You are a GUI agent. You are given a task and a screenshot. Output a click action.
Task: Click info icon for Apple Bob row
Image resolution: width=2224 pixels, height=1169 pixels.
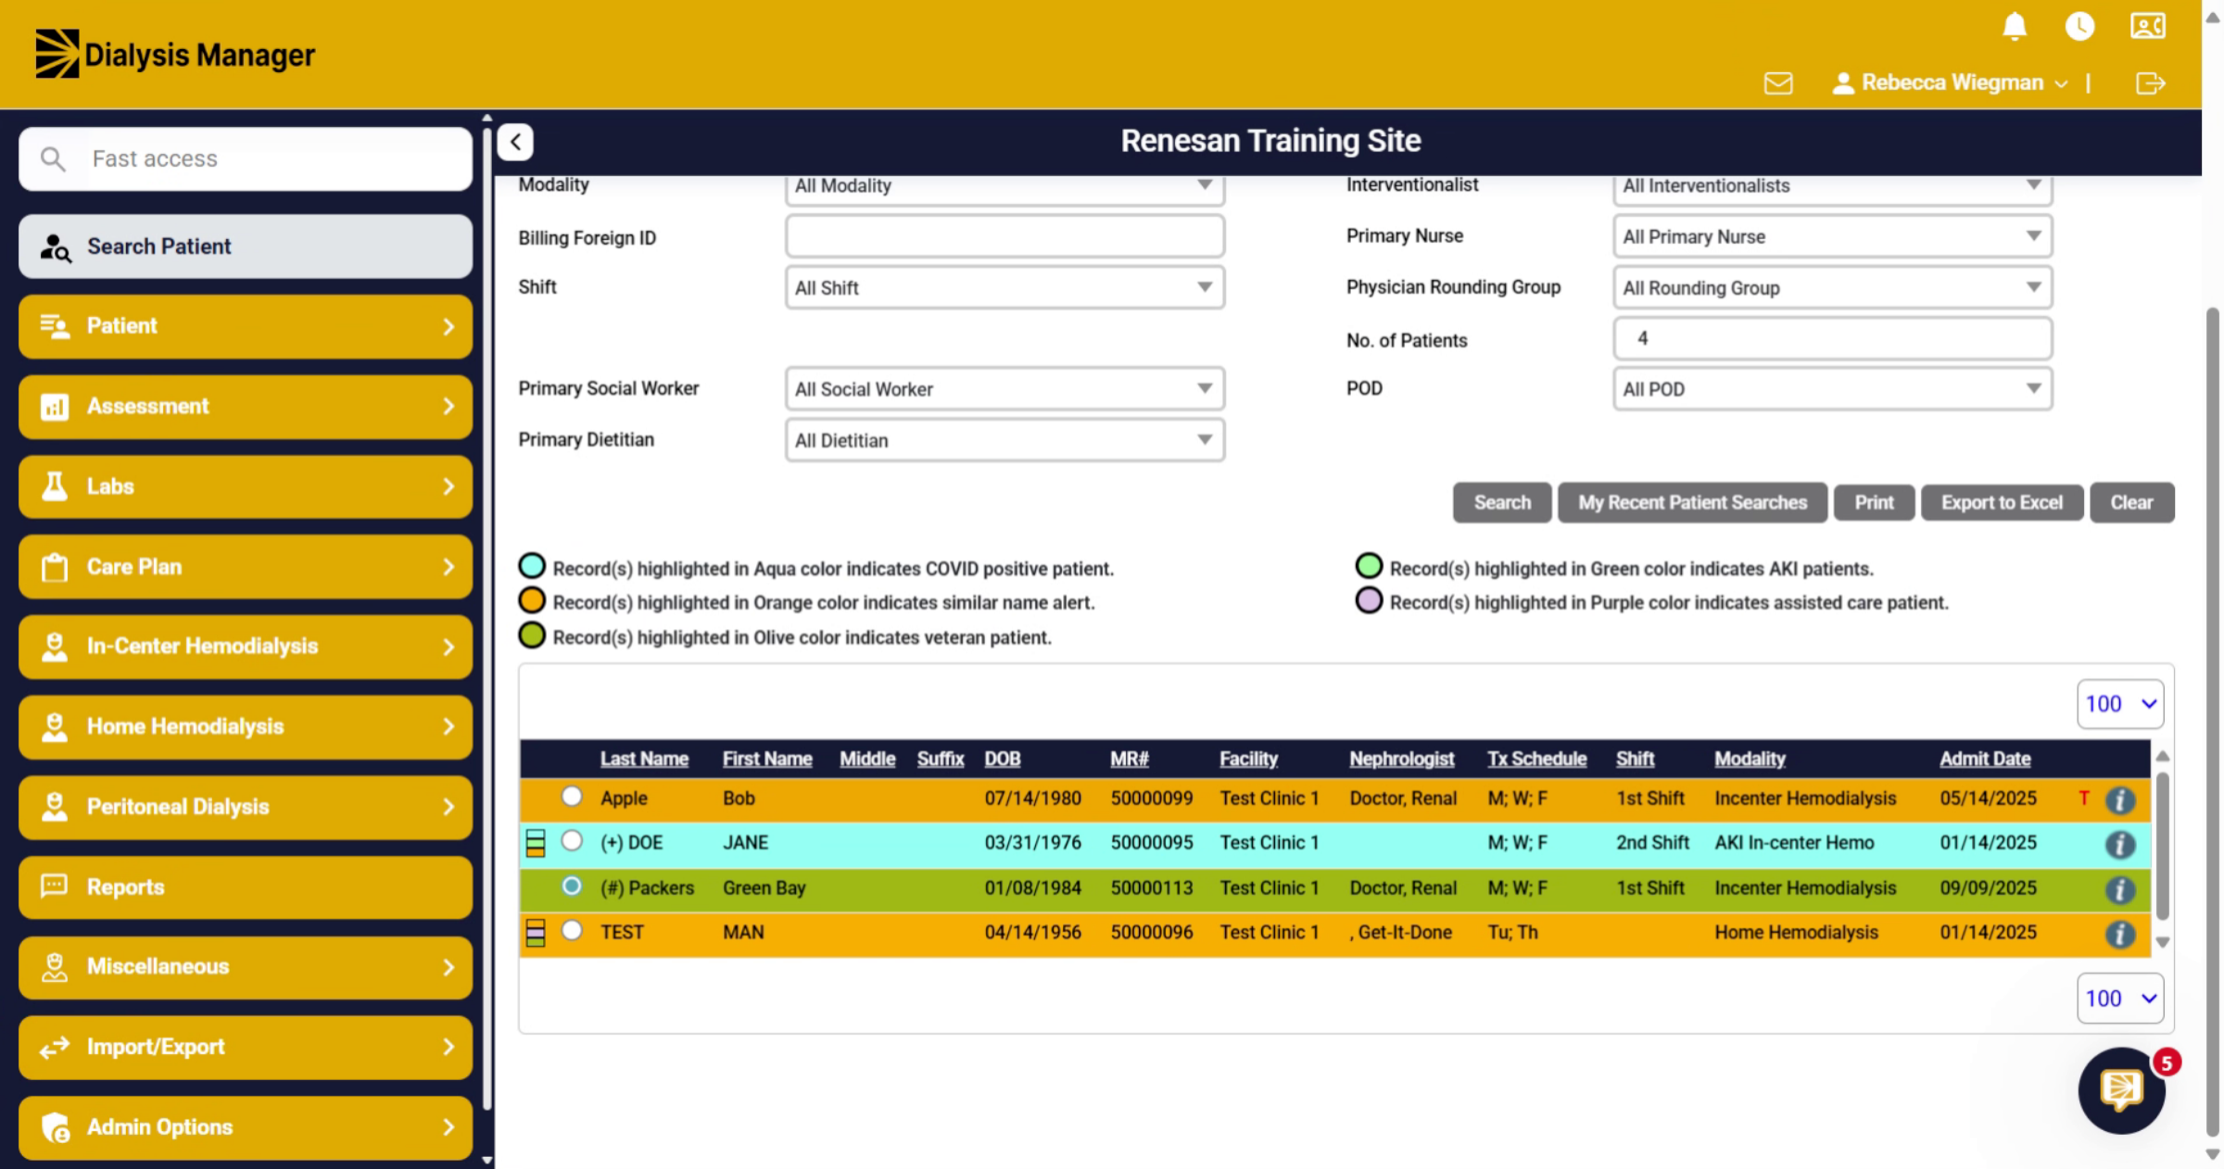2119,799
